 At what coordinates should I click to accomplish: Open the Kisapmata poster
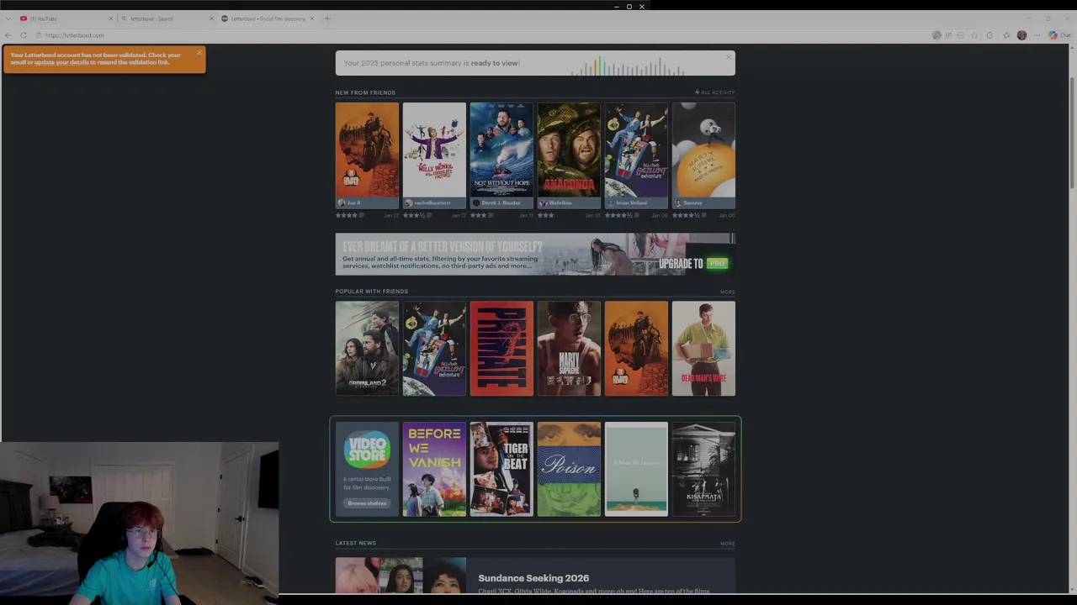pyautogui.click(x=703, y=469)
